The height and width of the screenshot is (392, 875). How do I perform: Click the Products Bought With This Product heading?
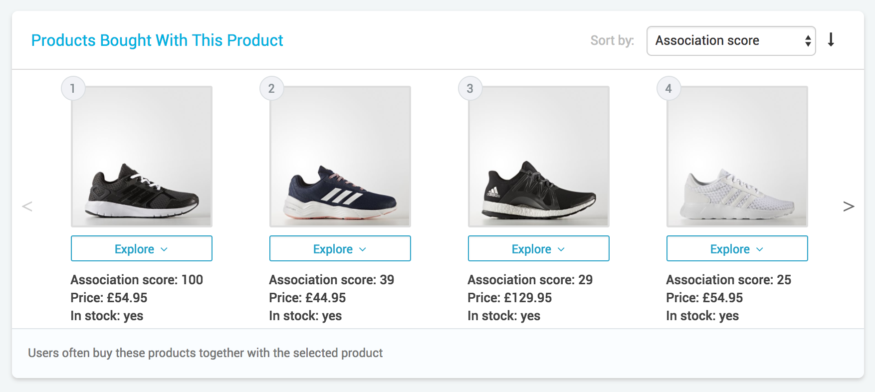tap(157, 40)
